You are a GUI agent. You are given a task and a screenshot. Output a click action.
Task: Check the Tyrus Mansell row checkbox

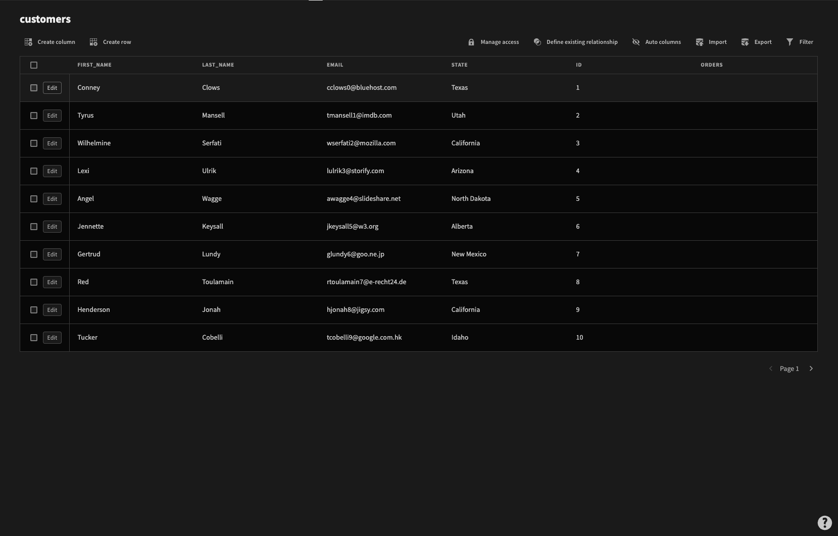pyautogui.click(x=34, y=116)
